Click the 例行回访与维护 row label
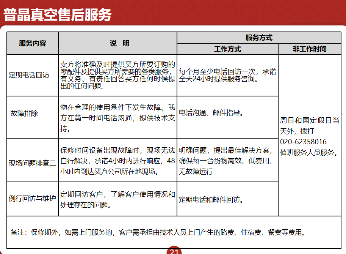This screenshot has height=254, width=346. pos(32,199)
